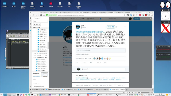Click the undo icon in Emacs toolbar
Screen dimensions: 171x96
[24, 36]
